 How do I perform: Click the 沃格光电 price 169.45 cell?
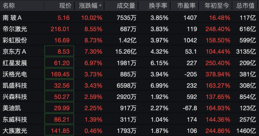59,73
